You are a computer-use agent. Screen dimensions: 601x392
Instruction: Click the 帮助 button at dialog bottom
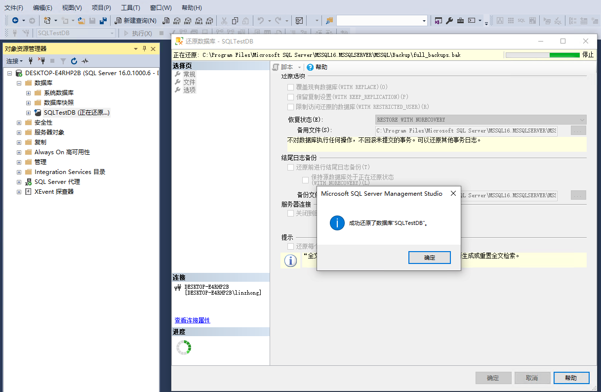[571, 378]
